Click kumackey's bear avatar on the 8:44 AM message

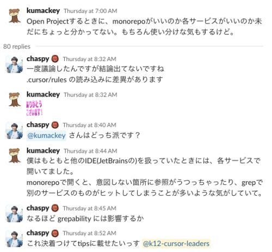point(15,155)
